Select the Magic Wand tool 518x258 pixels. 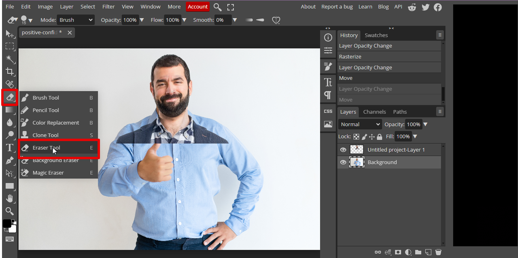[10, 59]
